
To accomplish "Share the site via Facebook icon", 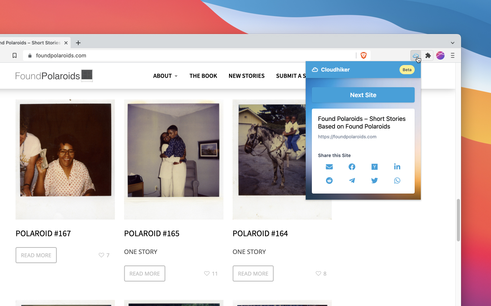I will (352, 167).
